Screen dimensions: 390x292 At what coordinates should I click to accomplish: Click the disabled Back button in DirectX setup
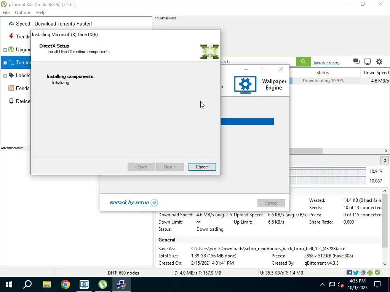(x=141, y=167)
